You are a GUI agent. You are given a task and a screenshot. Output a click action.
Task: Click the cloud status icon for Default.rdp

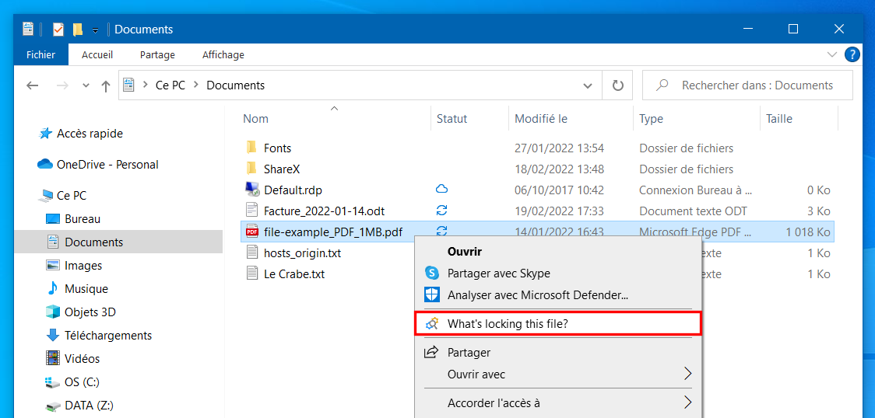pyautogui.click(x=442, y=190)
